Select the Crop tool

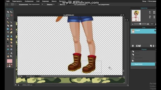coord(8,12)
